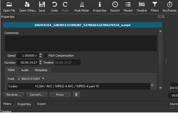Select the Export bottom tab
The width and height of the screenshot is (178, 113).
click(x=42, y=104)
